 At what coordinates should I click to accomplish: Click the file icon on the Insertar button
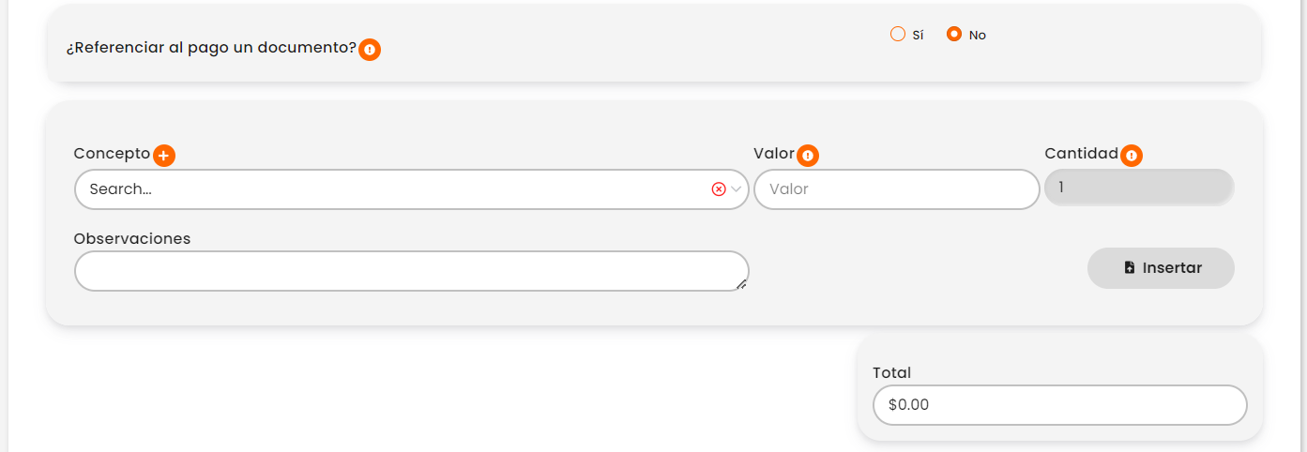(1130, 268)
